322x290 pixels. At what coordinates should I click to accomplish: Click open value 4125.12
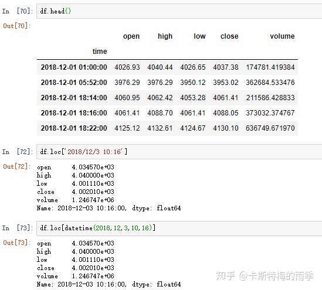[x=127, y=128]
